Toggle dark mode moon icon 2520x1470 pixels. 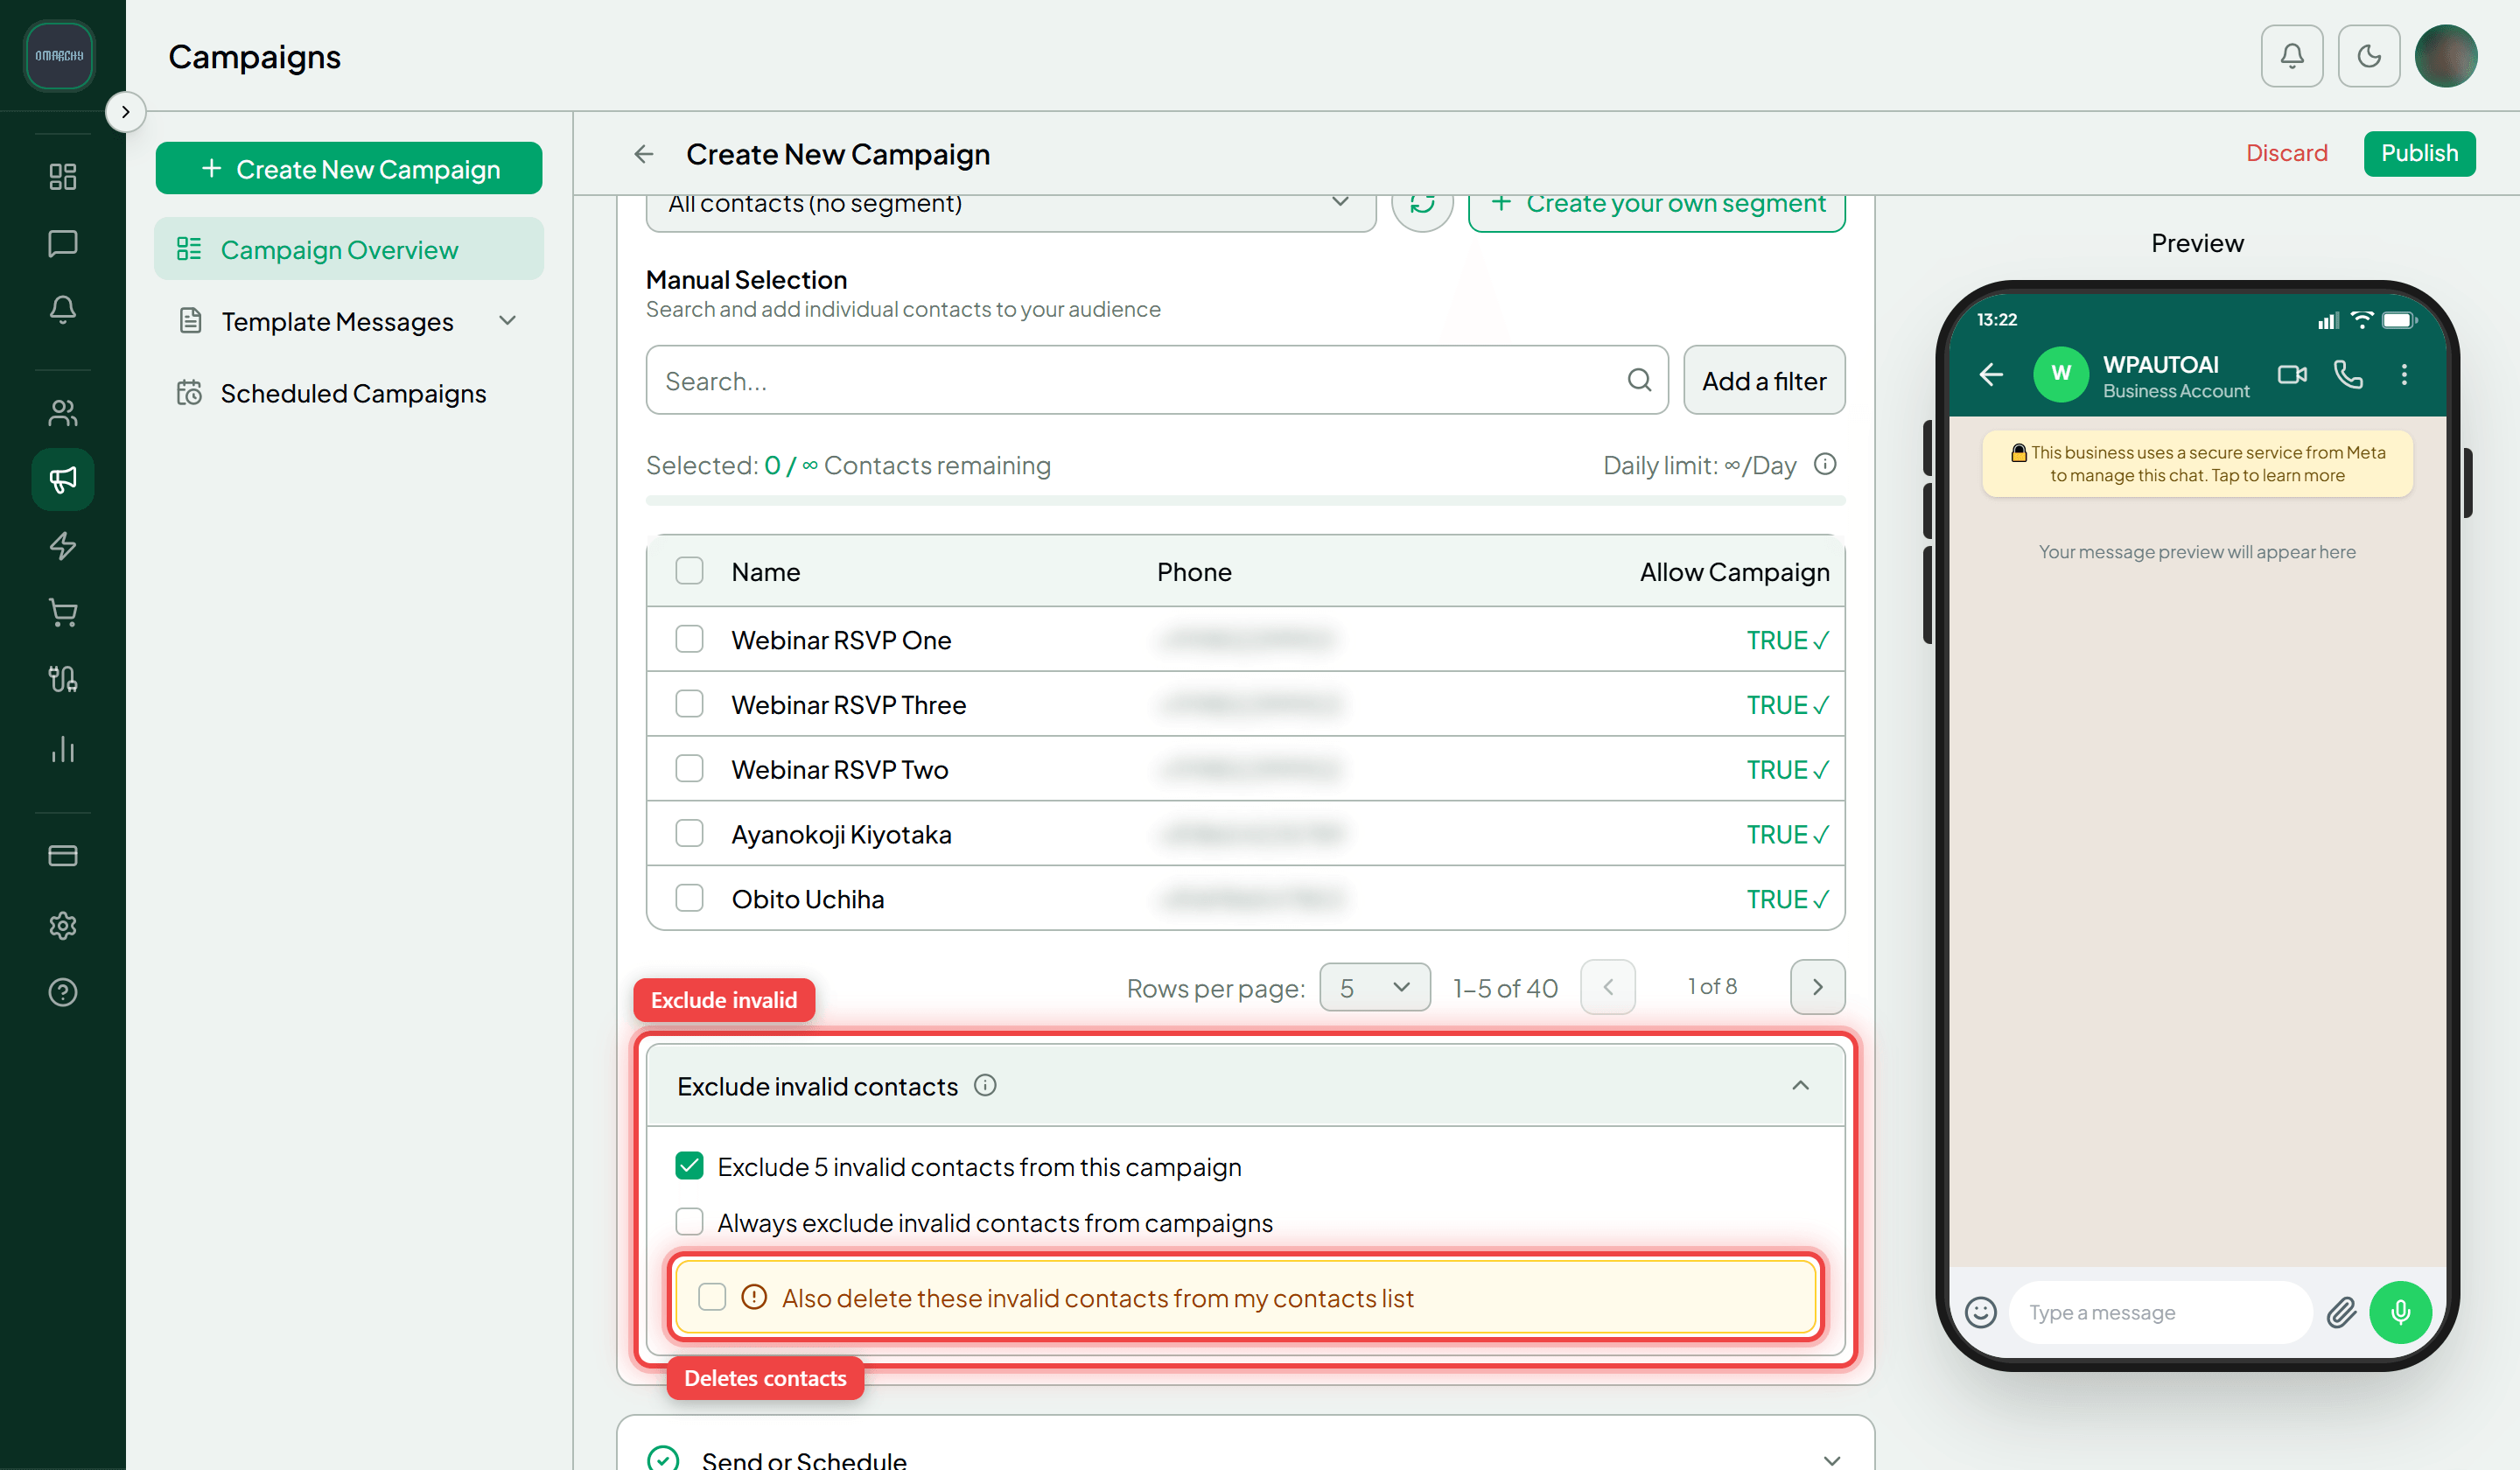[x=2368, y=56]
